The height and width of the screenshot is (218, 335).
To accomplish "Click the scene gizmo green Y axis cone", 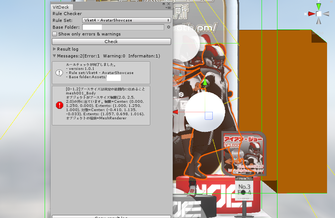I will pyautogui.click(x=319, y=6).
